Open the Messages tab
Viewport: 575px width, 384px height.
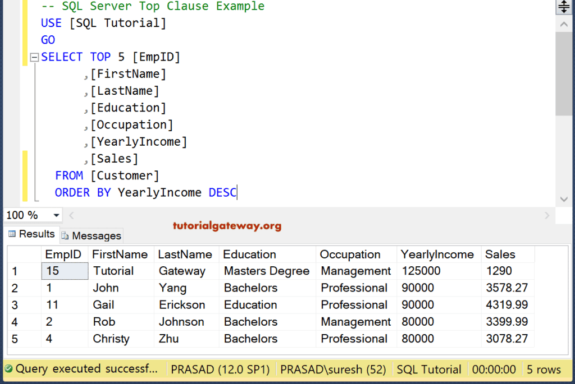coord(91,235)
